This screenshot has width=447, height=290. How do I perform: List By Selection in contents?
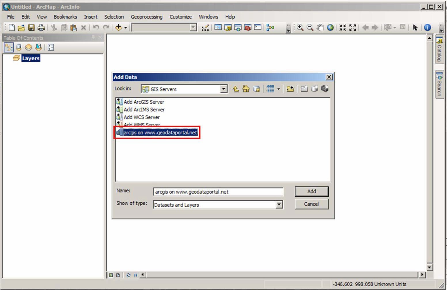pyautogui.click(x=38, y=48)
